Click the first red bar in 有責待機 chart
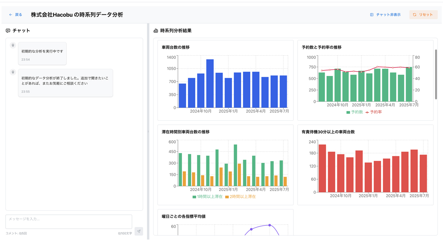443x242 pixels. [x=322, y=168]
